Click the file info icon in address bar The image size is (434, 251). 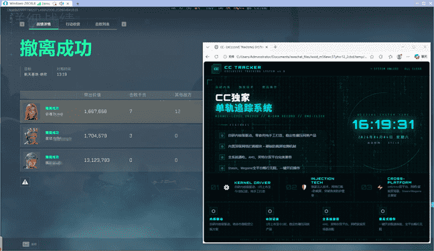(225, 57)
